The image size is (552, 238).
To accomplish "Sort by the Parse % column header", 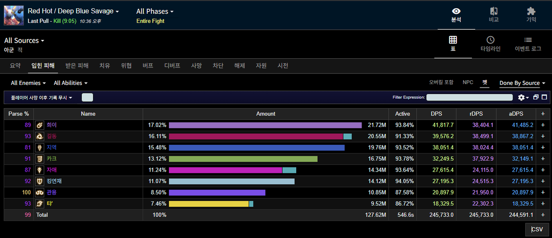I will point(18,114).
